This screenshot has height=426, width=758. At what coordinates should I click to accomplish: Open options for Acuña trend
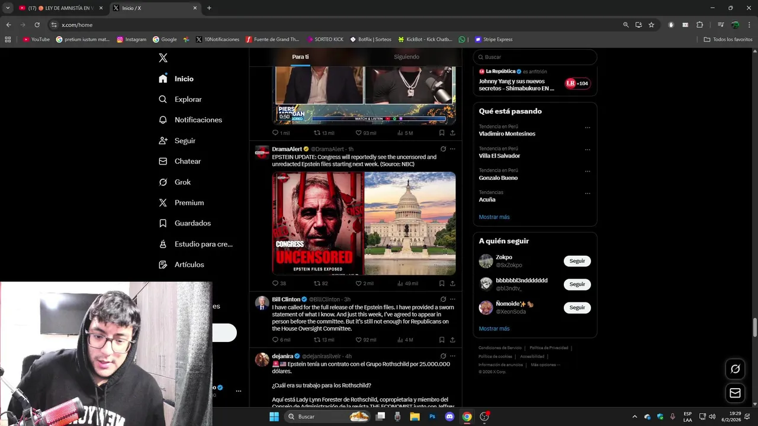[587, 193]
